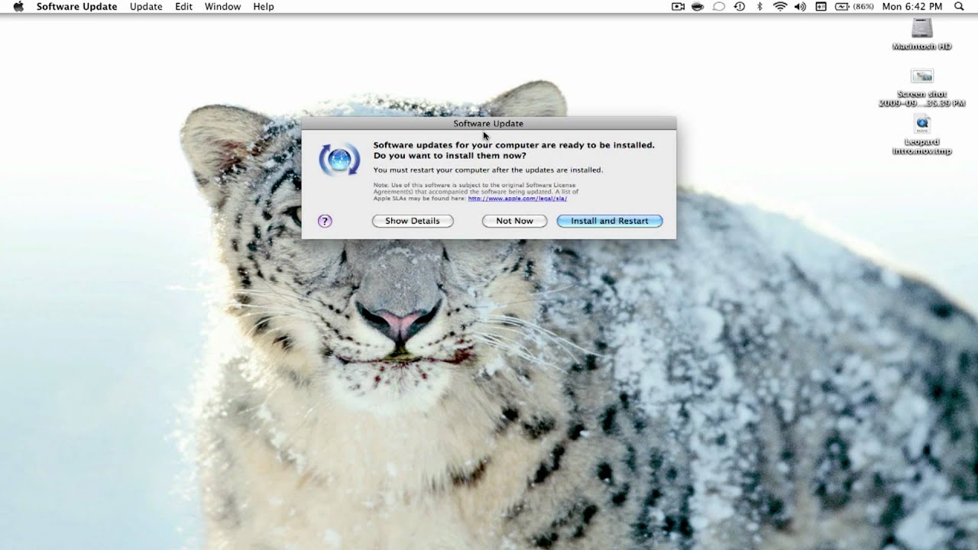This screenshot has width=978, height=550.
Task: Click the clock showing Mon 6:42 PM
Action: tap(912, 6)
